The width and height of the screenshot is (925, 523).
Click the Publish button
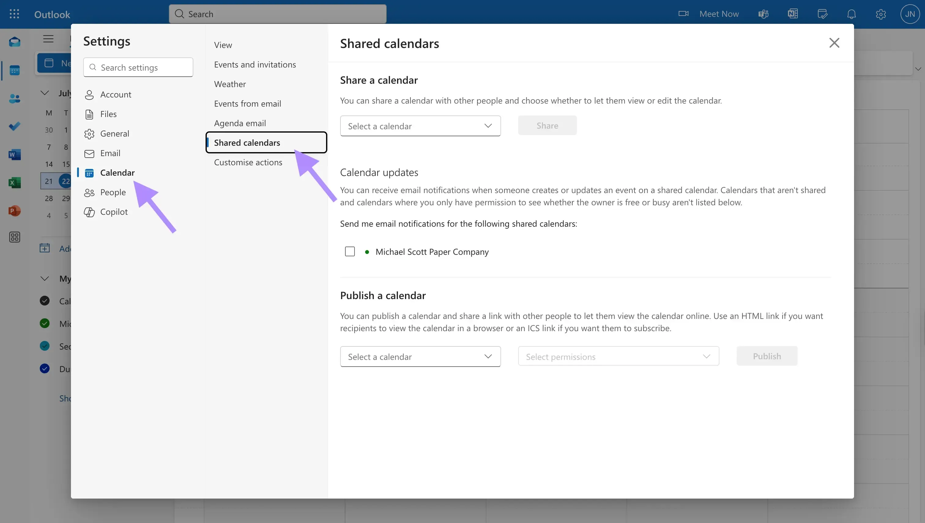click(767, 356)
